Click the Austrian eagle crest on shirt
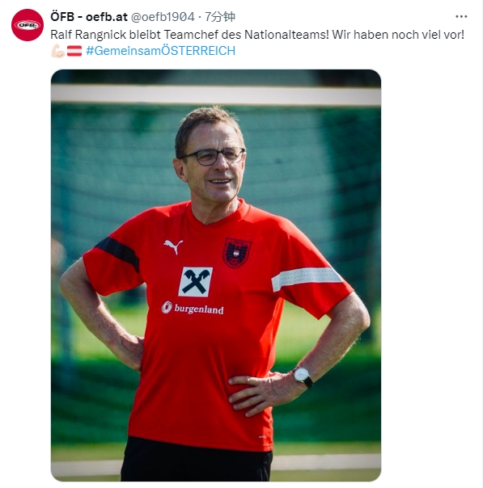The width and height of the screenshot is (483, 488). click(x=237, y=253)
